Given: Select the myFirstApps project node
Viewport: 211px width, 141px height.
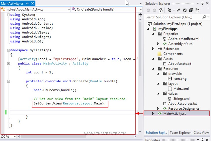Looking at the screenshot, I should (x=168, y=29).
